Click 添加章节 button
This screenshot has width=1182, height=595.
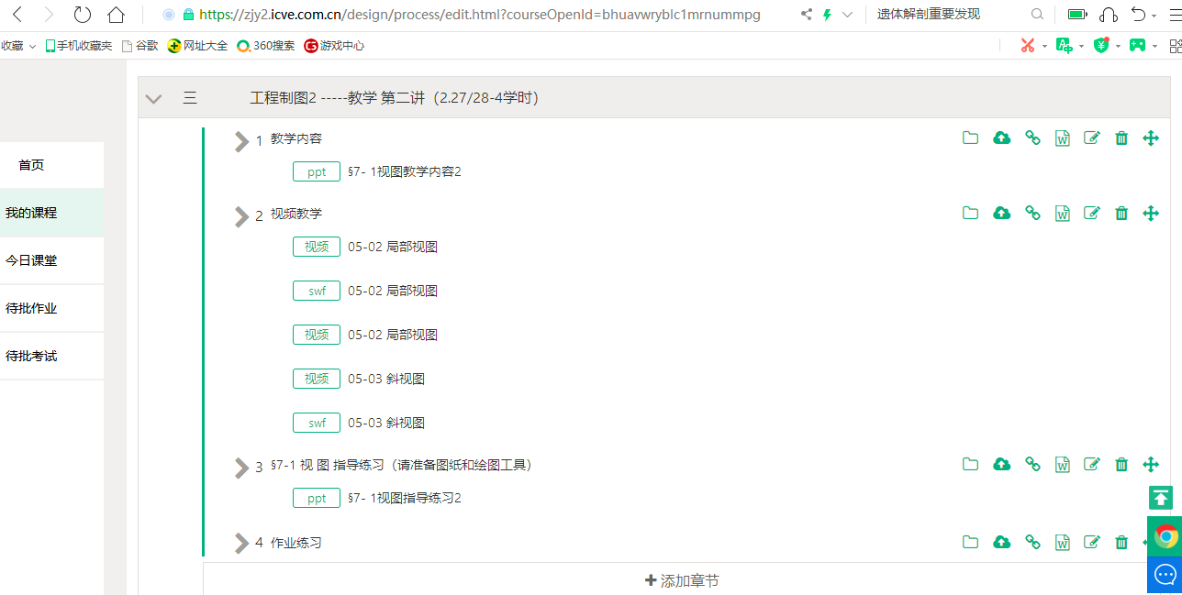pos(682,580)
